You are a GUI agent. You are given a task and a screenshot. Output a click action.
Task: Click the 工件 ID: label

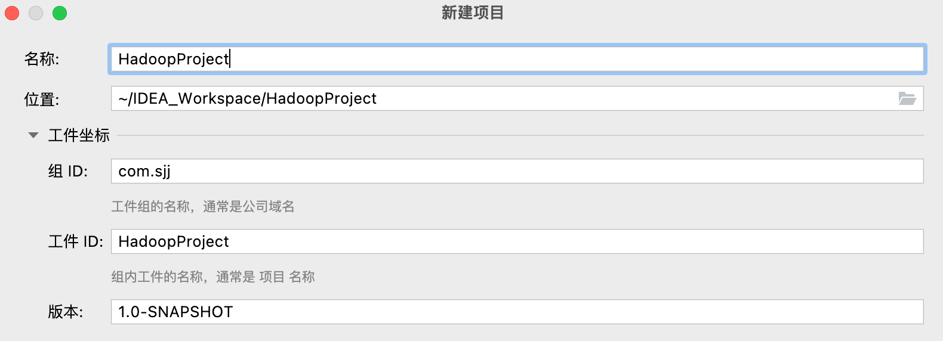point(76,241)
